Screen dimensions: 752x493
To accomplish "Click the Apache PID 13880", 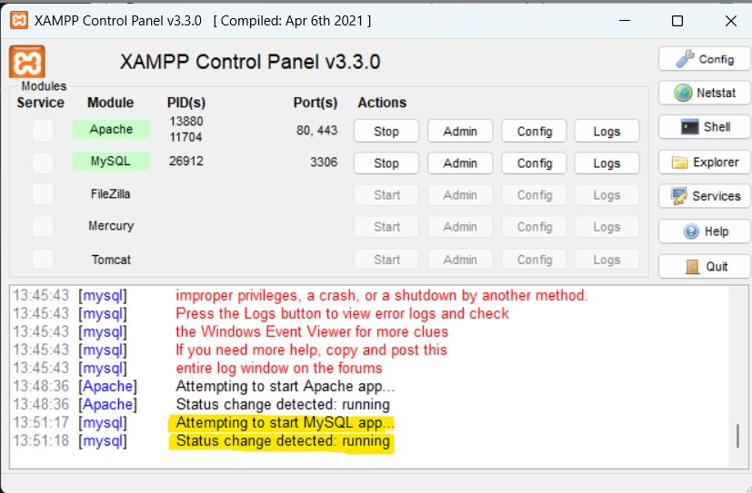I will click(x=186, y=121).
